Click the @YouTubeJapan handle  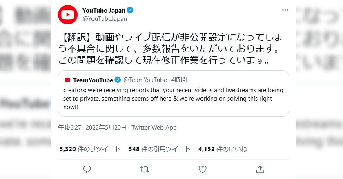click(x=105, y=18)
